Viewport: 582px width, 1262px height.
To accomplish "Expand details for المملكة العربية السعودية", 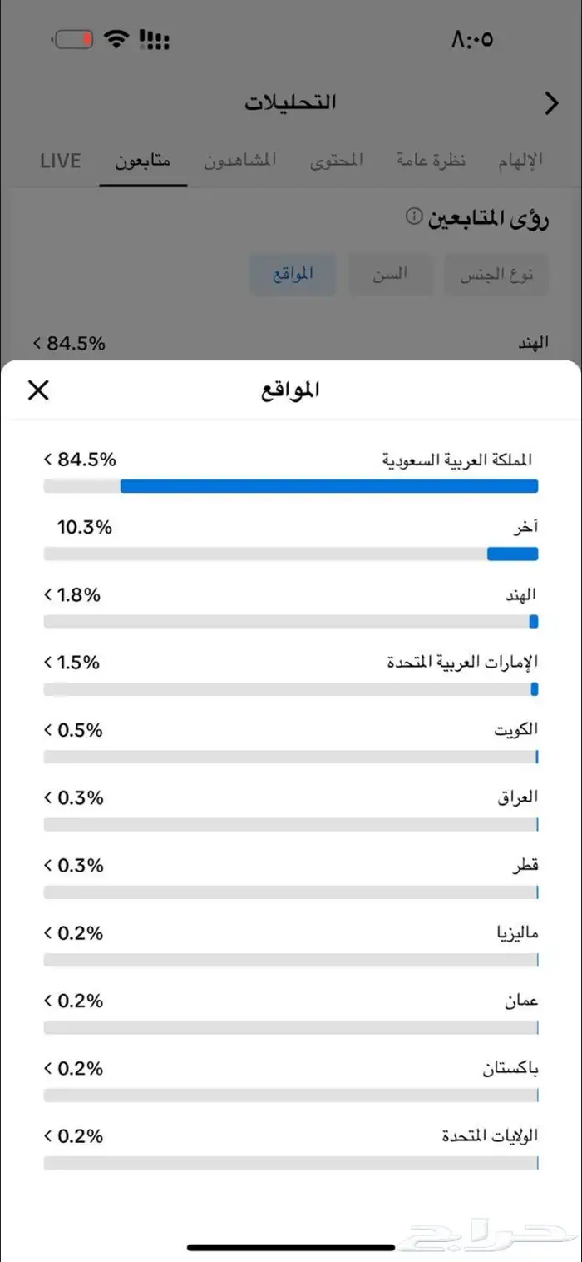I will click(46, 459).
